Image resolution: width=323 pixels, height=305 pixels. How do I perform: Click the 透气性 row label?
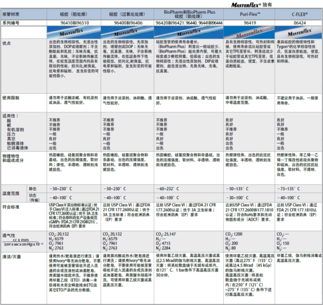point(8,236)
